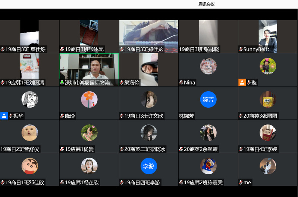The image size is (298, 197).
Task: Select the blue 李游 avatar circle
Action: tap(148, 166)
